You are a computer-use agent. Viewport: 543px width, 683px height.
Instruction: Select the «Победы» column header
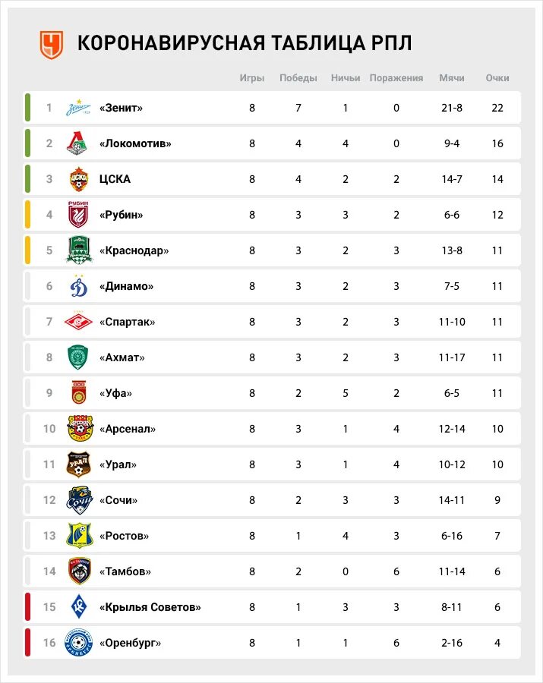[x=298, y=78]
